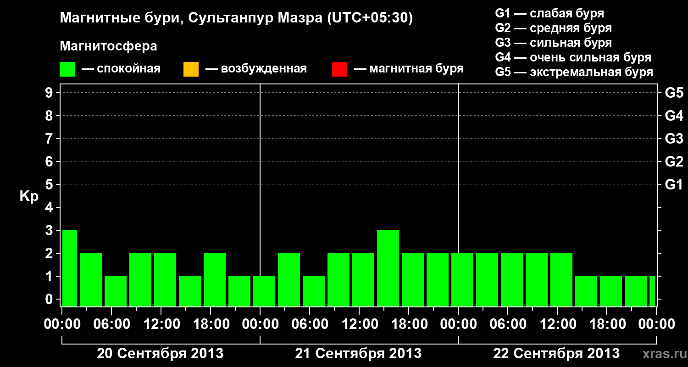Click the '18:00' tick label on 20 September
688x367 pixels.
(211, 324)
